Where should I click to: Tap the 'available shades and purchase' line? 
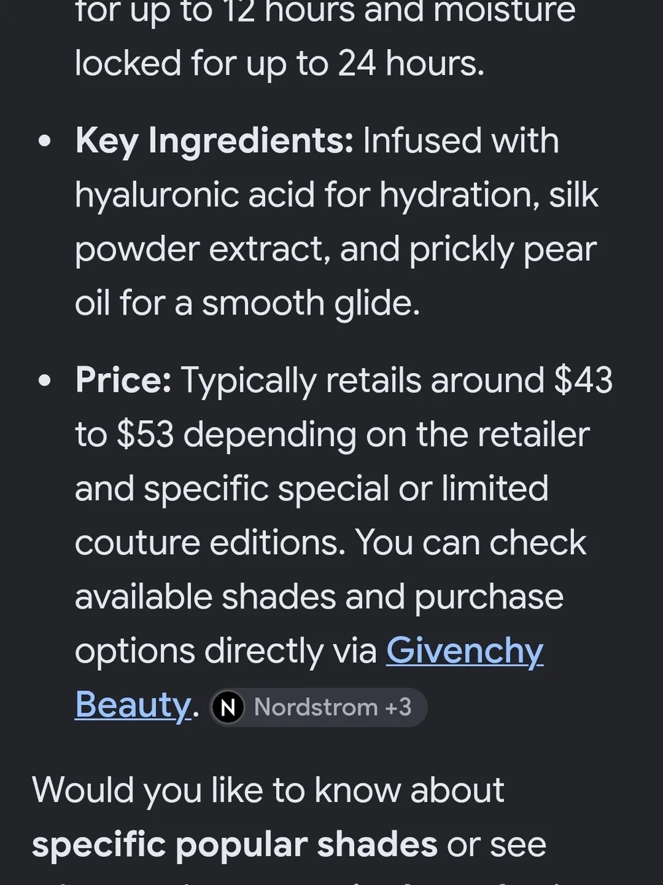pyautogui.click(x=319, y=597)
